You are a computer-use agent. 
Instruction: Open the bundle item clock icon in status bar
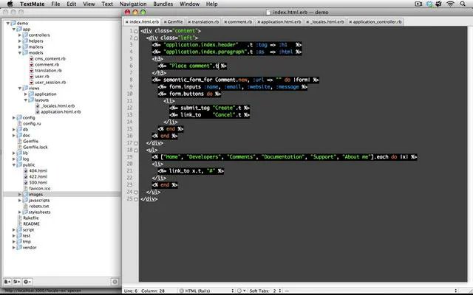click(x=239, y=291)
